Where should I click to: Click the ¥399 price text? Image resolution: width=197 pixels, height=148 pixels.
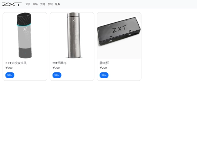(56, 68)
